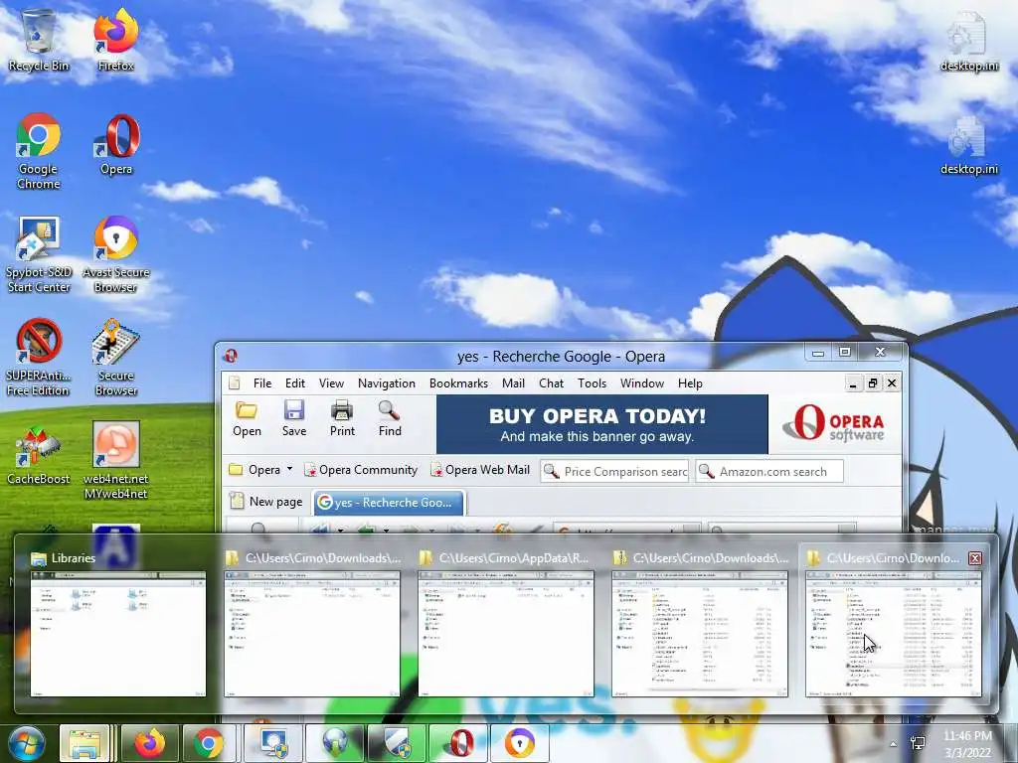Select the Secure Browser desktop icon
The width and height of the screenshot is (1018, 763).
point(115,358)
